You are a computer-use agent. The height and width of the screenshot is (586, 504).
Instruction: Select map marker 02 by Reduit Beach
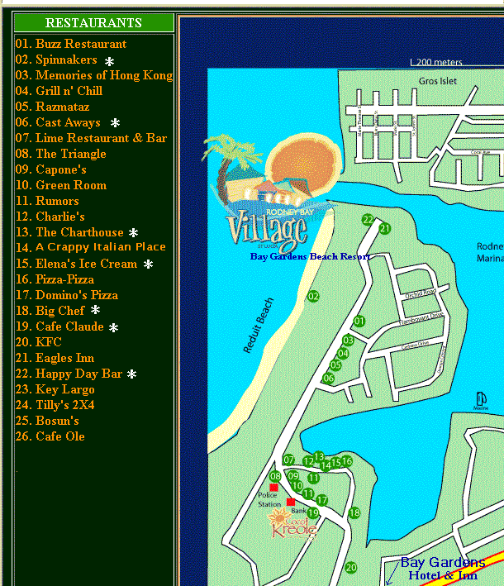pyautogui.click(x=313, y=297)
